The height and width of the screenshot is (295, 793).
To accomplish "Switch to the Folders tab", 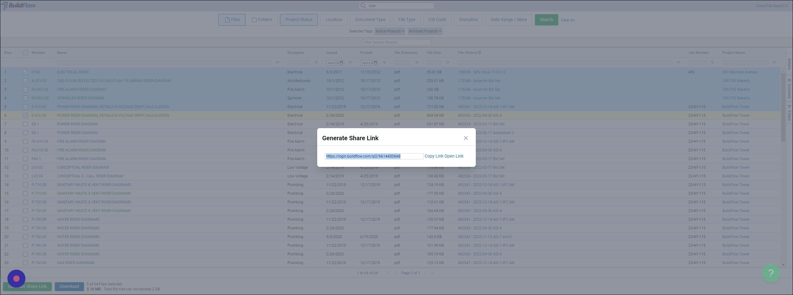I will click(262, 20).
